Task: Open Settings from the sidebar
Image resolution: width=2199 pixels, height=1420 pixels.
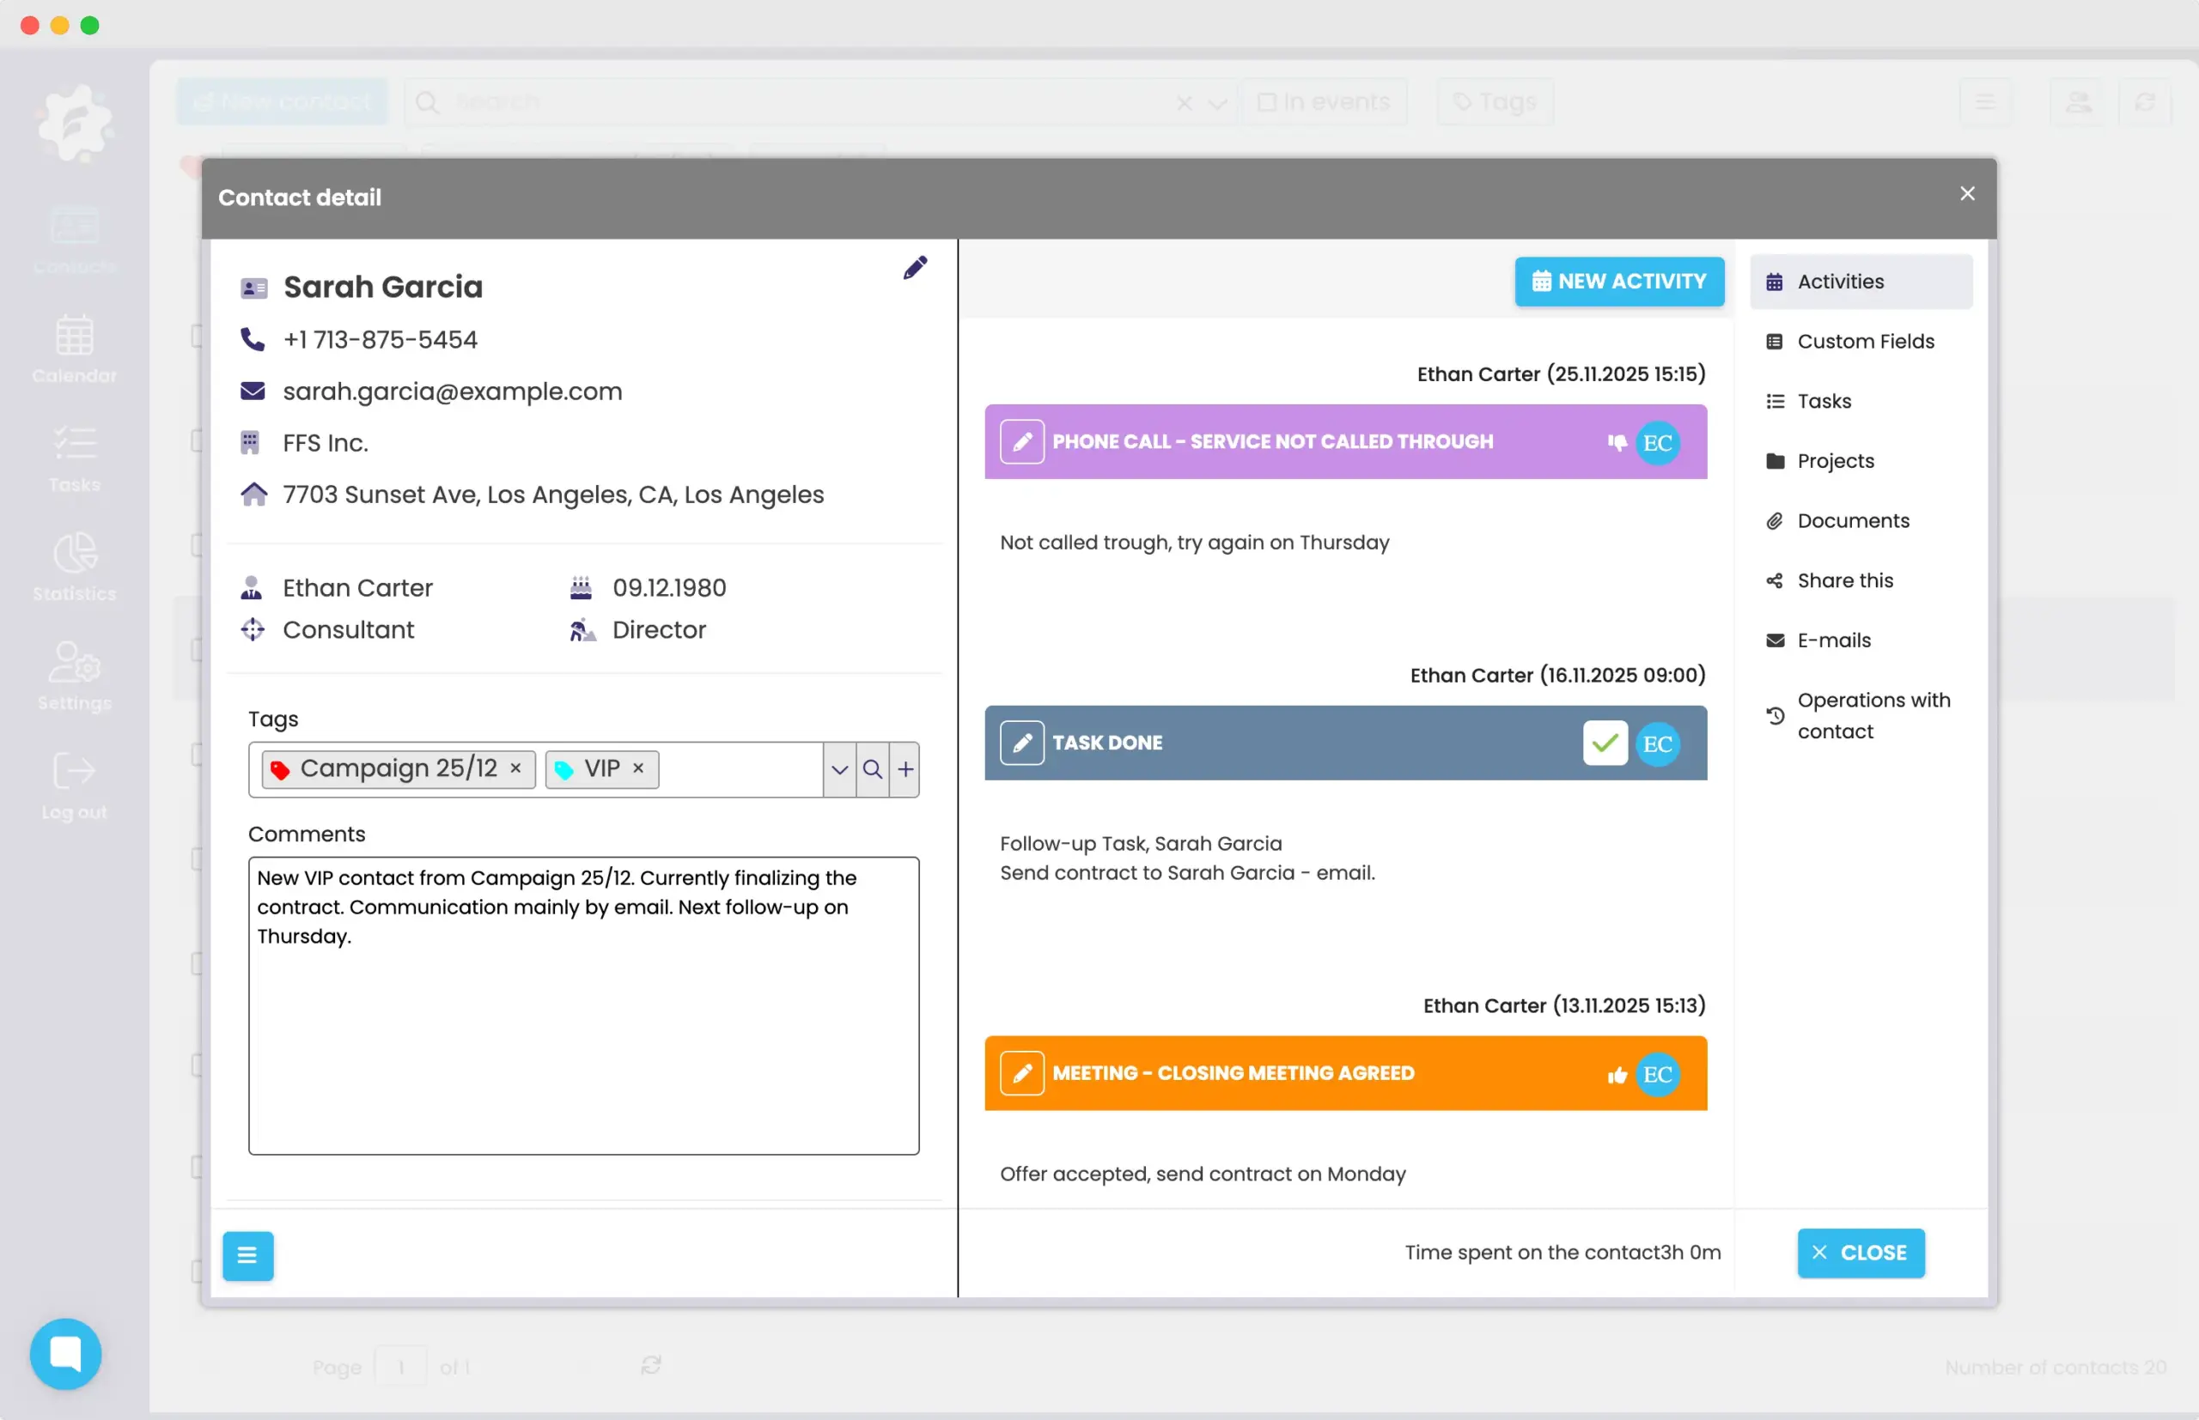Action: coord(74,677)
